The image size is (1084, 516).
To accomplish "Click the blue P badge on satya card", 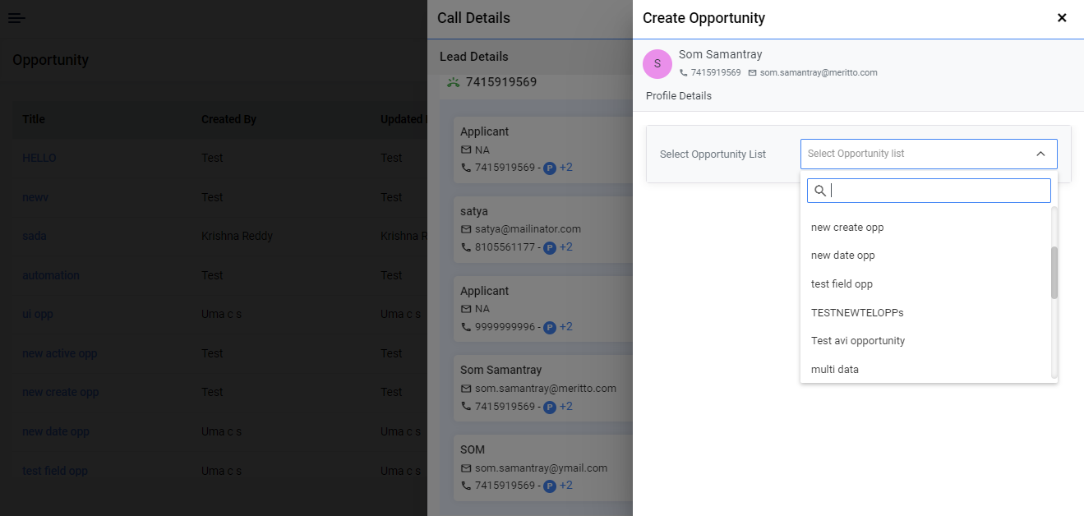I will 550,247.
